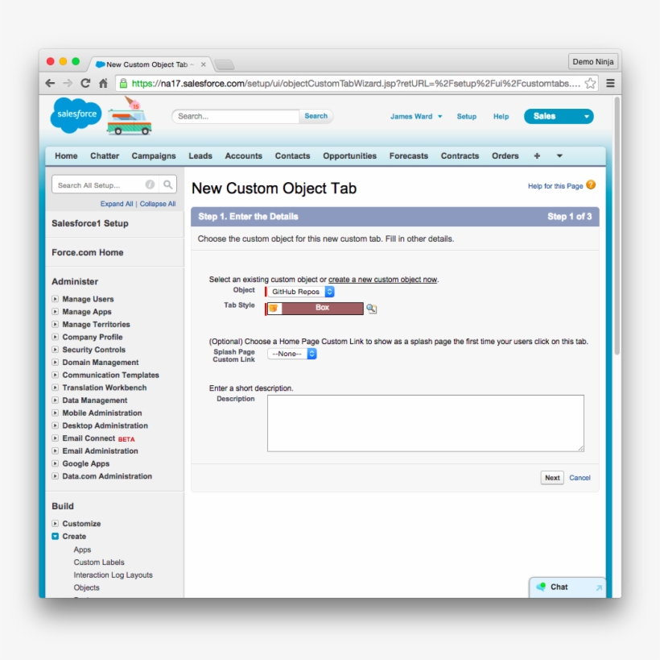Click the info icon beside Search All Setup
660x660 pixels.
(150, 184)
